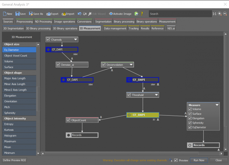Click the New analysis icon
Screen dimensions: 229x165
pos(5,14)
